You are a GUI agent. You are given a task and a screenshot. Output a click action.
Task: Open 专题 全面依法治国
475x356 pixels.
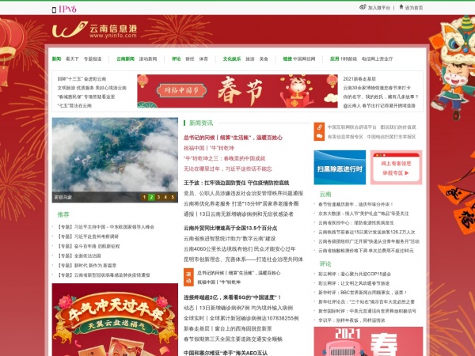79,256
